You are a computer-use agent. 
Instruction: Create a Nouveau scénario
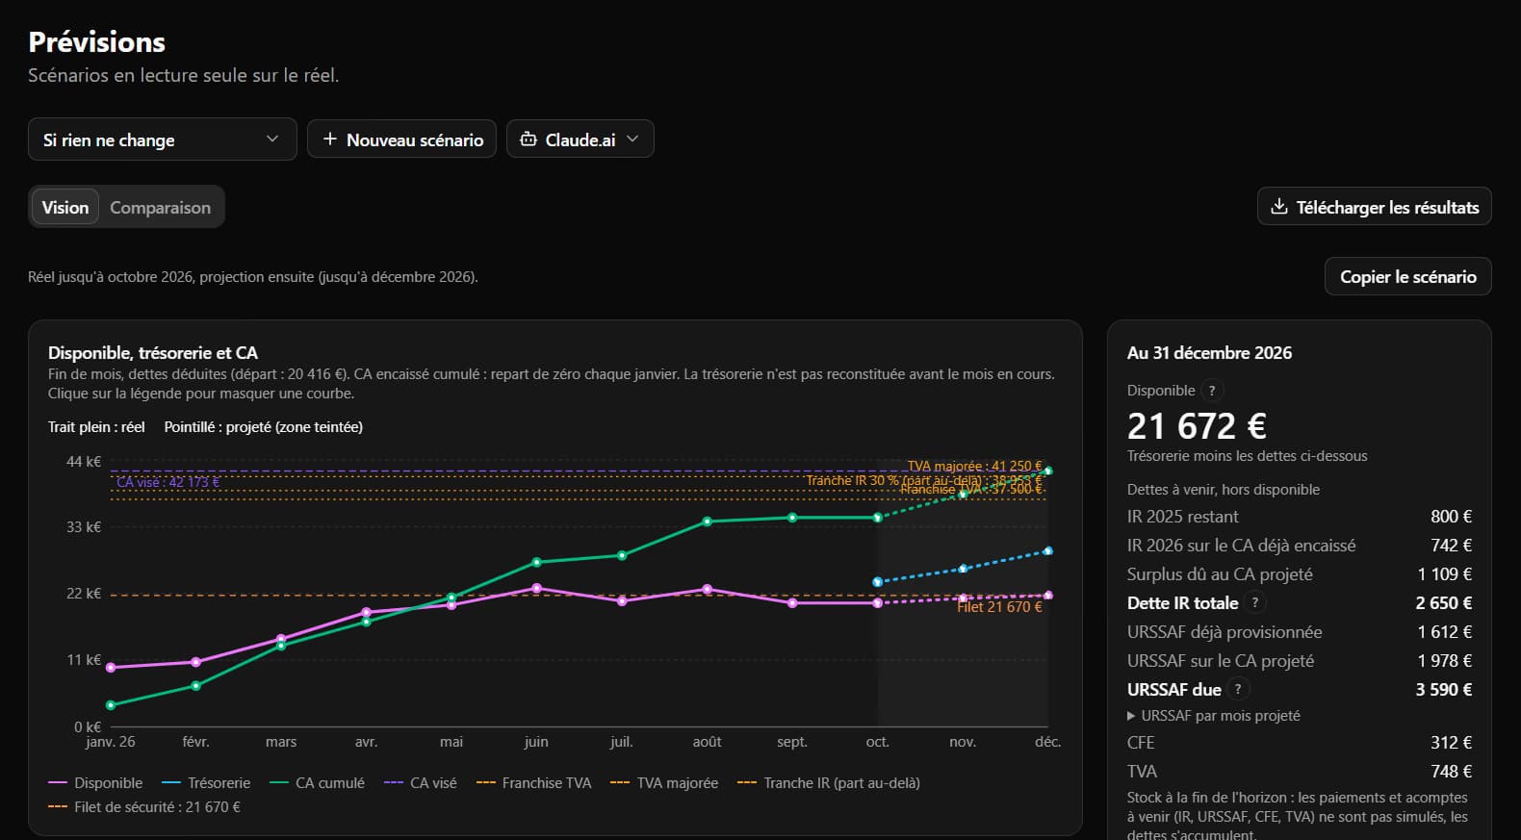click(x=401, y=140)
